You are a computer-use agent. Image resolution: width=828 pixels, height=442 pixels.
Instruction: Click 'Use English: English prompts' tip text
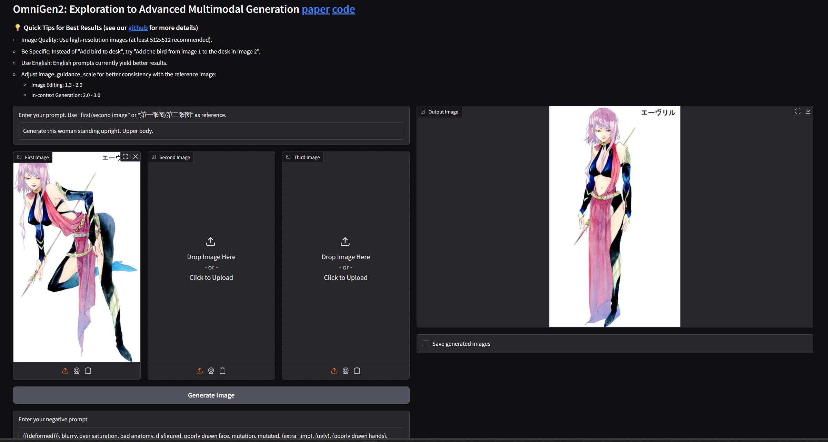click(94, 63)
